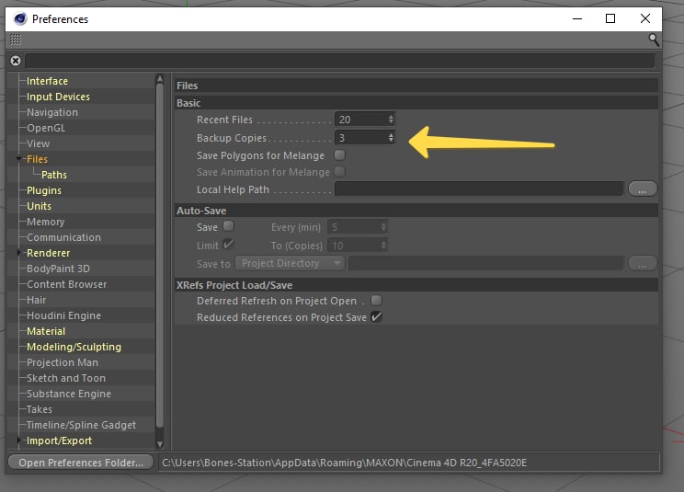
Task: Open OpenGL settings
Action: 46,128
